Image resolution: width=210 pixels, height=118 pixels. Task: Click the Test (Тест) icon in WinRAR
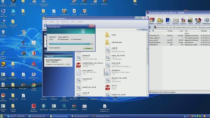pos(168,21)
